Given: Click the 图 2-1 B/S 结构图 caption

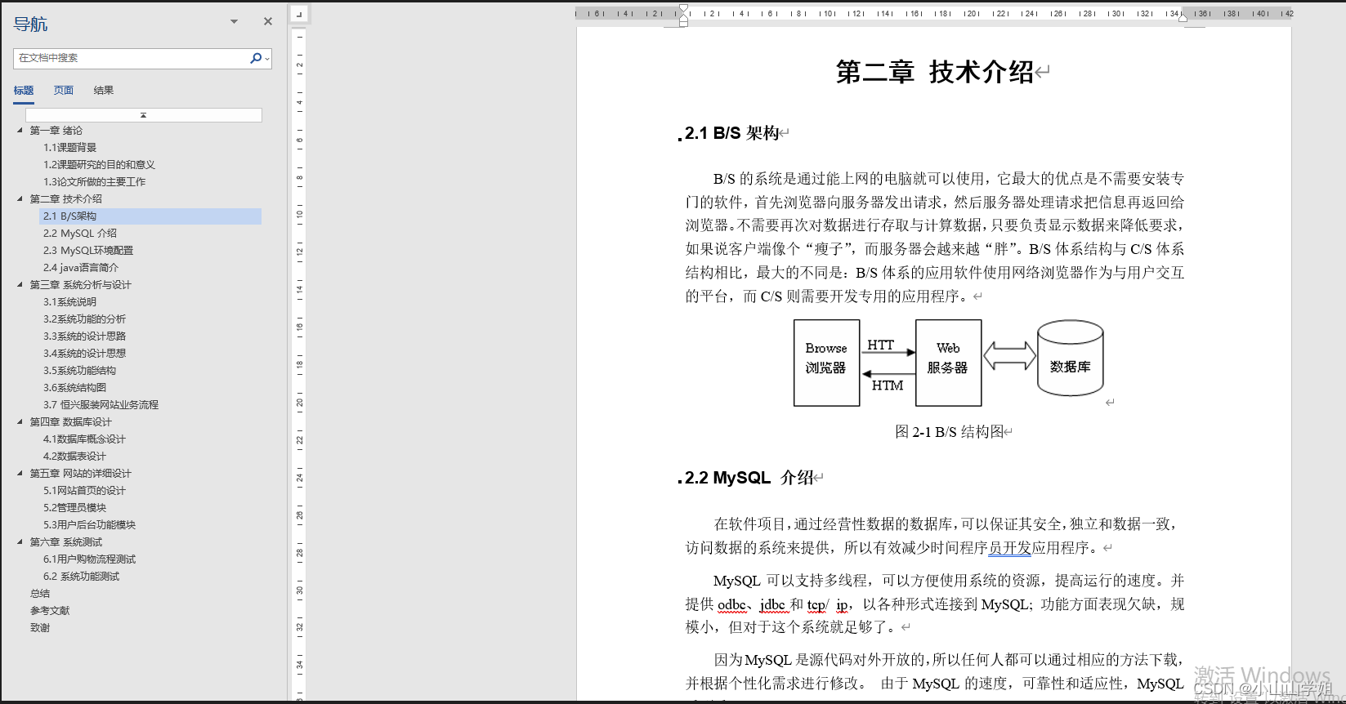Looking at the screenshot, I should click(949, 432).
